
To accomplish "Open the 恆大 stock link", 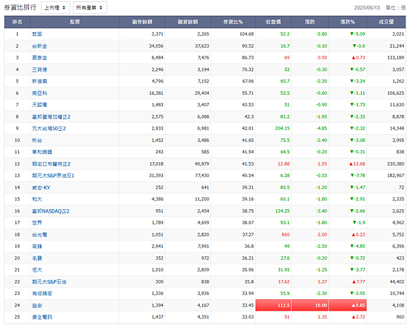I will click(37, 270).
